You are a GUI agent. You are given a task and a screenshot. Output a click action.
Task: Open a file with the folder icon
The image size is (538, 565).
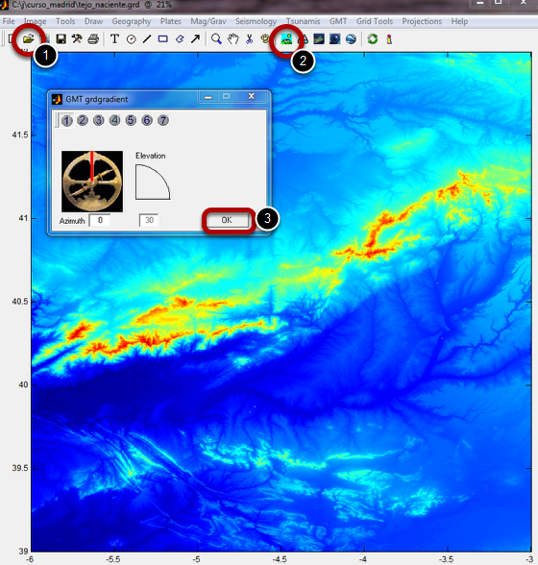pyautogui.click(x=29, y=38)
